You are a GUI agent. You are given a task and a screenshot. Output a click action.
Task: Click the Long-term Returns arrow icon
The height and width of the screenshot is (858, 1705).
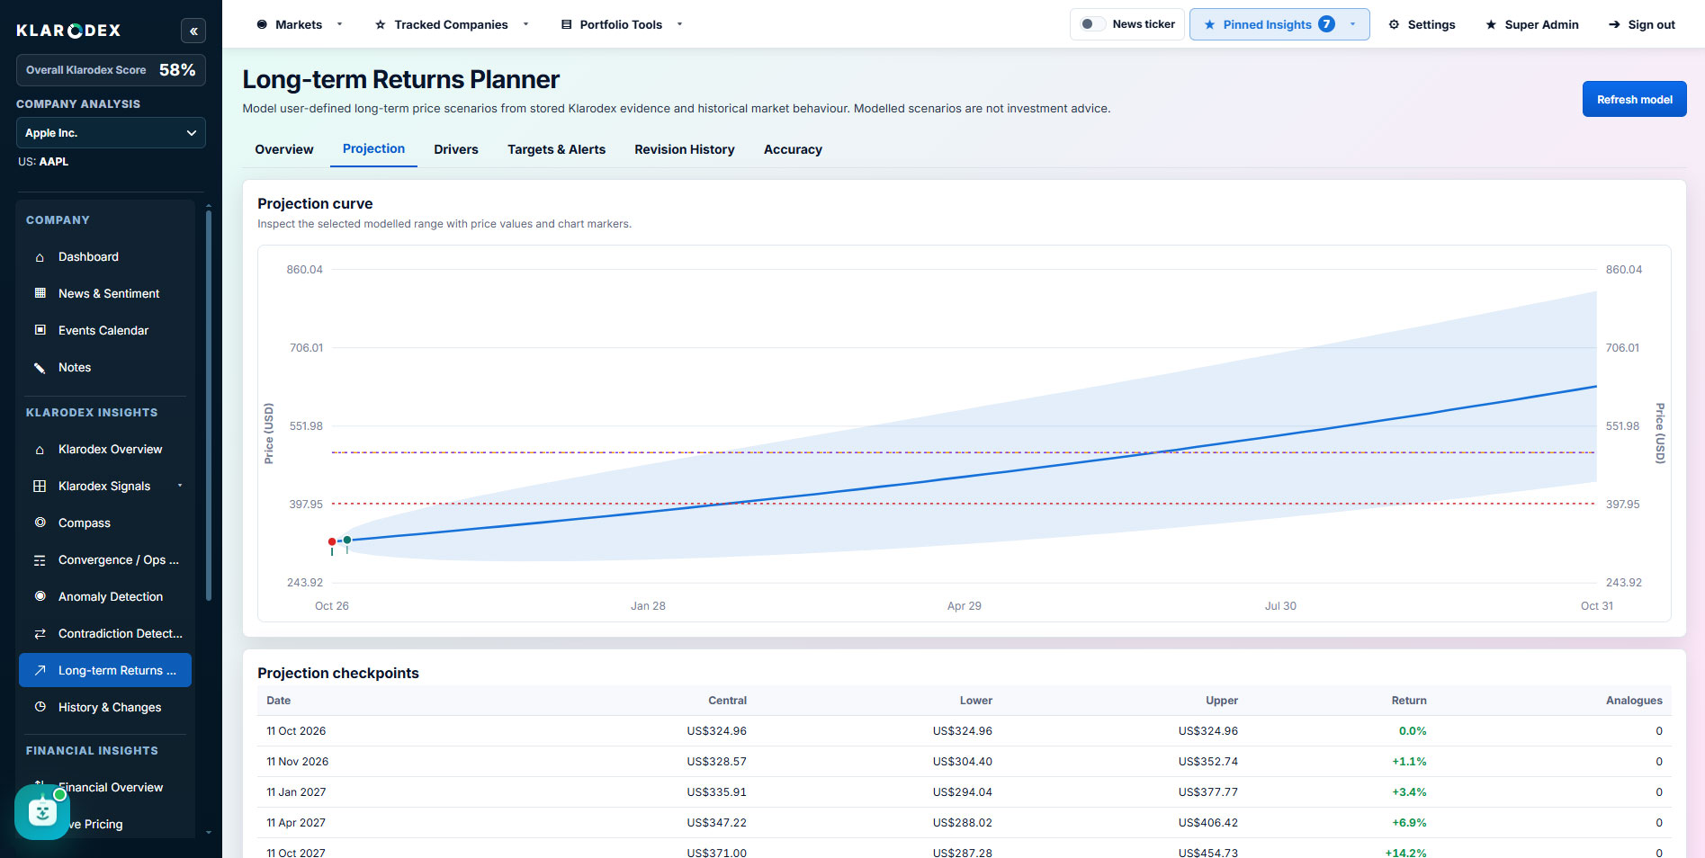tap(40, 670)
